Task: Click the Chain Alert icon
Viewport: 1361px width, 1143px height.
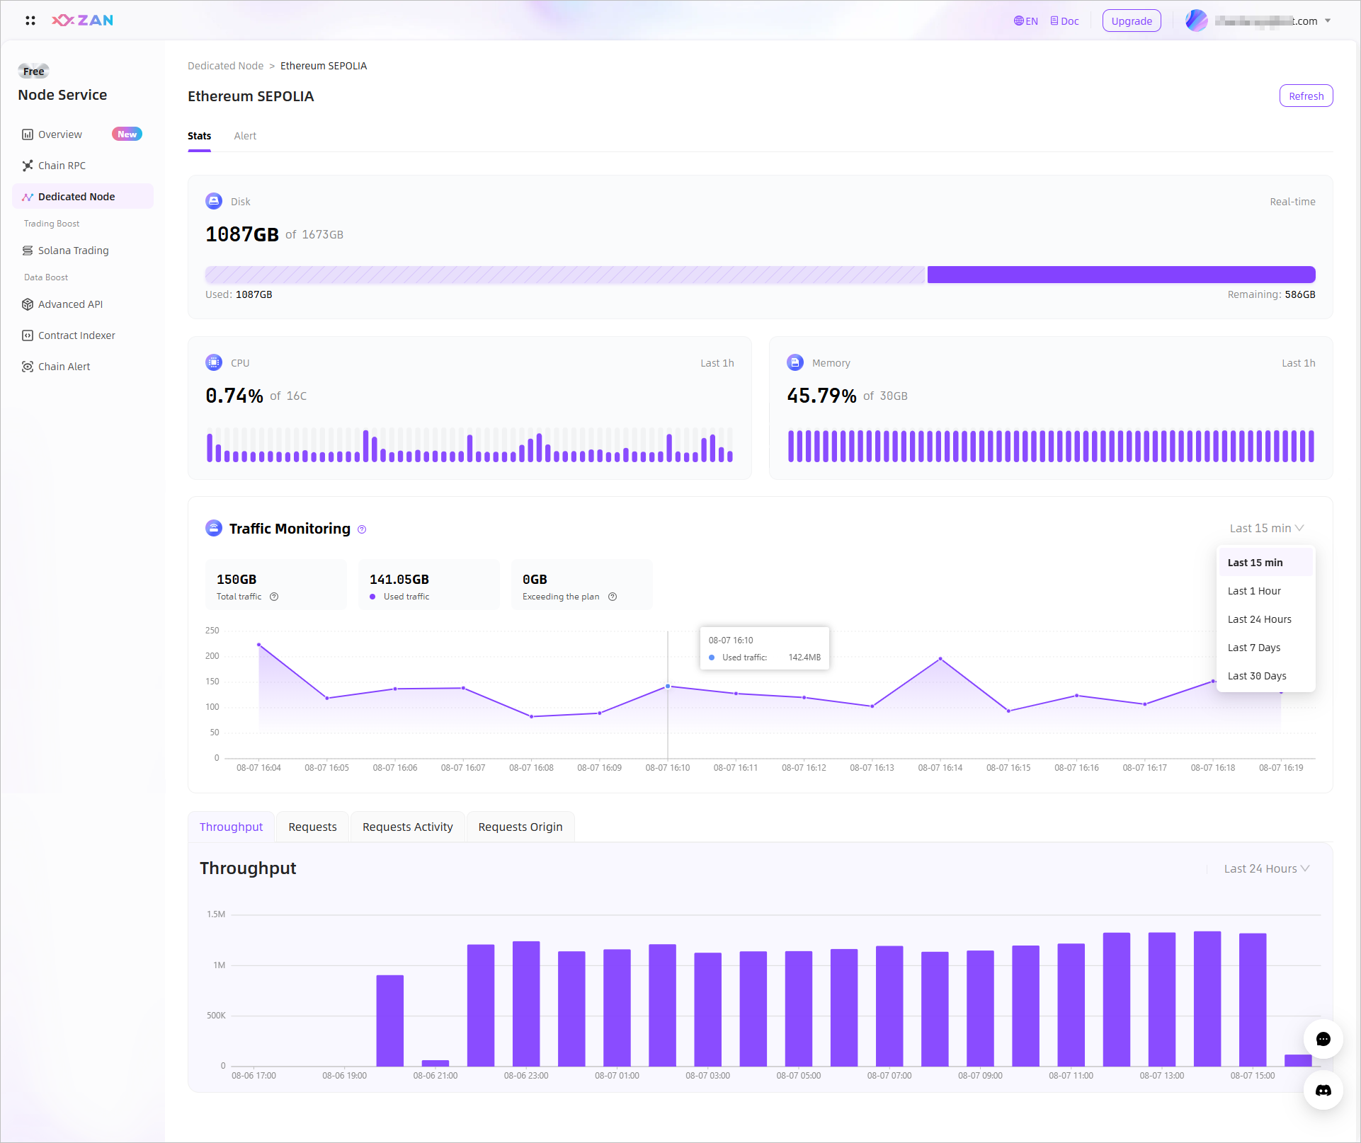Action: tap(28, 367)
